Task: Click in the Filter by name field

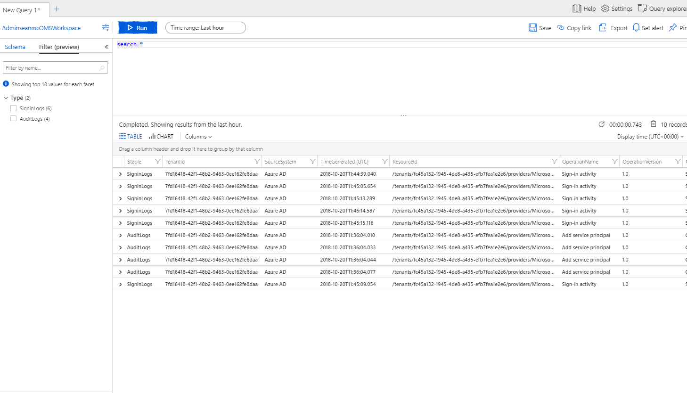Action: tap(52, 67)
